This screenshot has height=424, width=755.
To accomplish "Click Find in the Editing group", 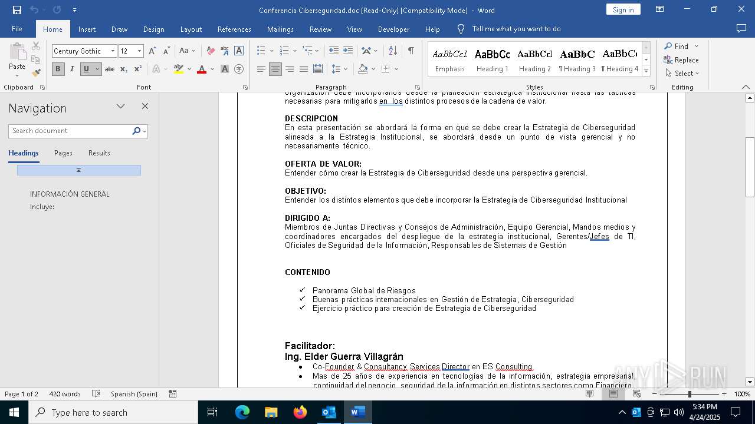I will [676, 46].
